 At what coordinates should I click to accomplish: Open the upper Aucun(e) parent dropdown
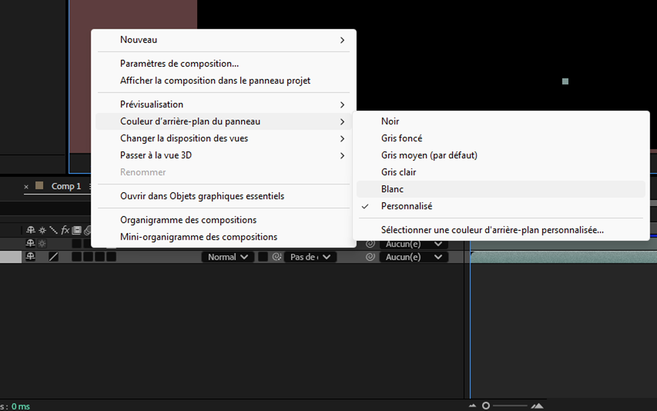[414, 244]
